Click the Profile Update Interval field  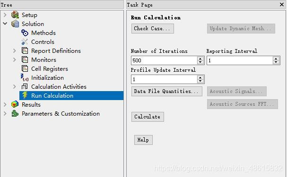164,79
